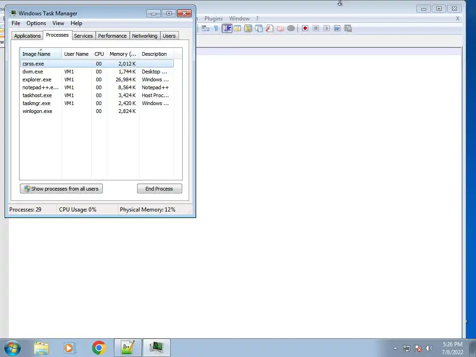This screenshot has height=357, width=476.
Task: Open Task Manager View menu
Action: point(58,23)
